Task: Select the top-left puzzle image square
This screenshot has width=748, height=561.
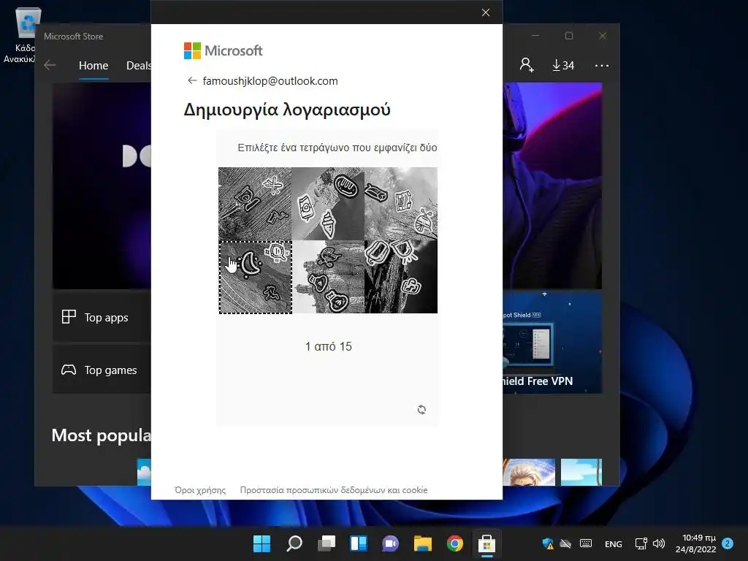Action: [x=255, y=204]
